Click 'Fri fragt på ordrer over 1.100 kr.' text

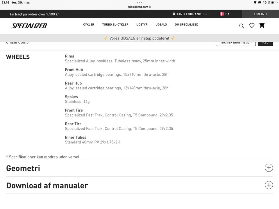pyautogui.click(x=35, y=14)
